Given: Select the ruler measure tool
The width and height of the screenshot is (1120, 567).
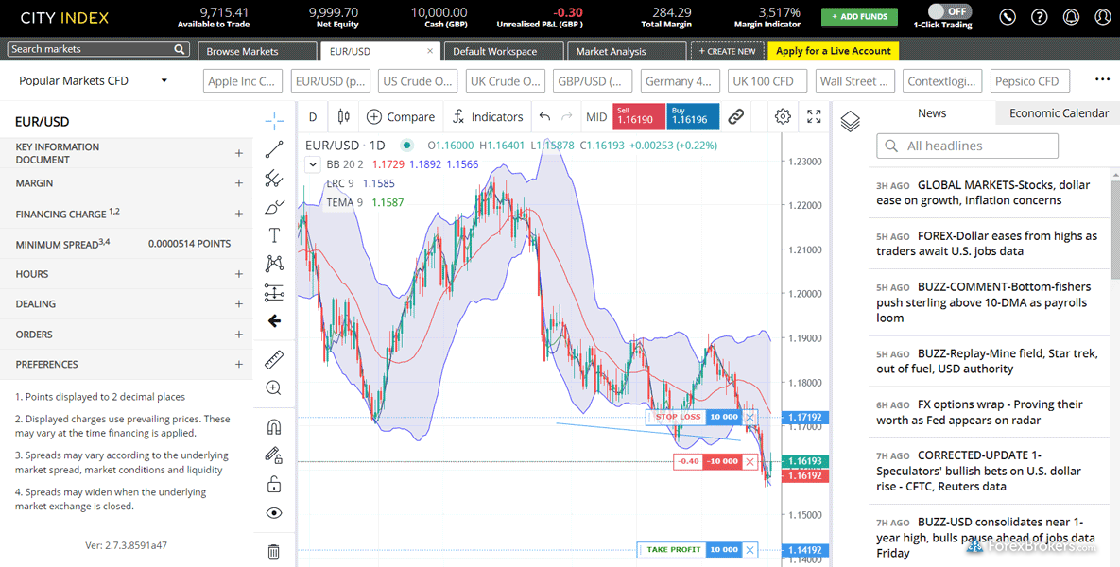Looking at the screenshot, I should tap(274, 359).
